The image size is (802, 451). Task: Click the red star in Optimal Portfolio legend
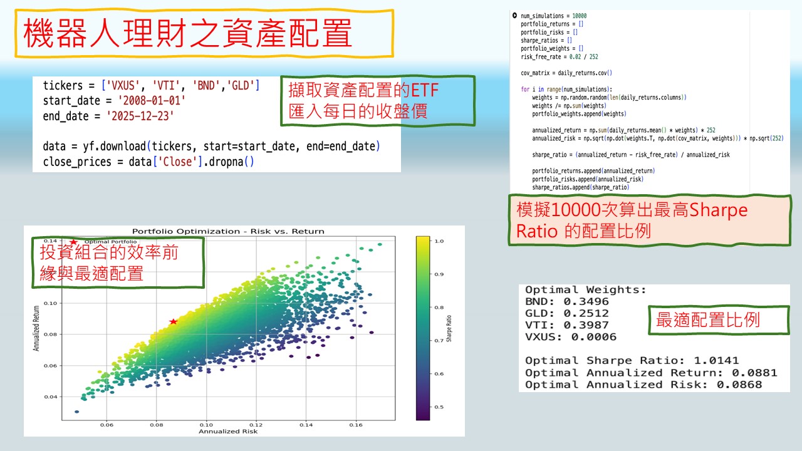click(73, 242)
